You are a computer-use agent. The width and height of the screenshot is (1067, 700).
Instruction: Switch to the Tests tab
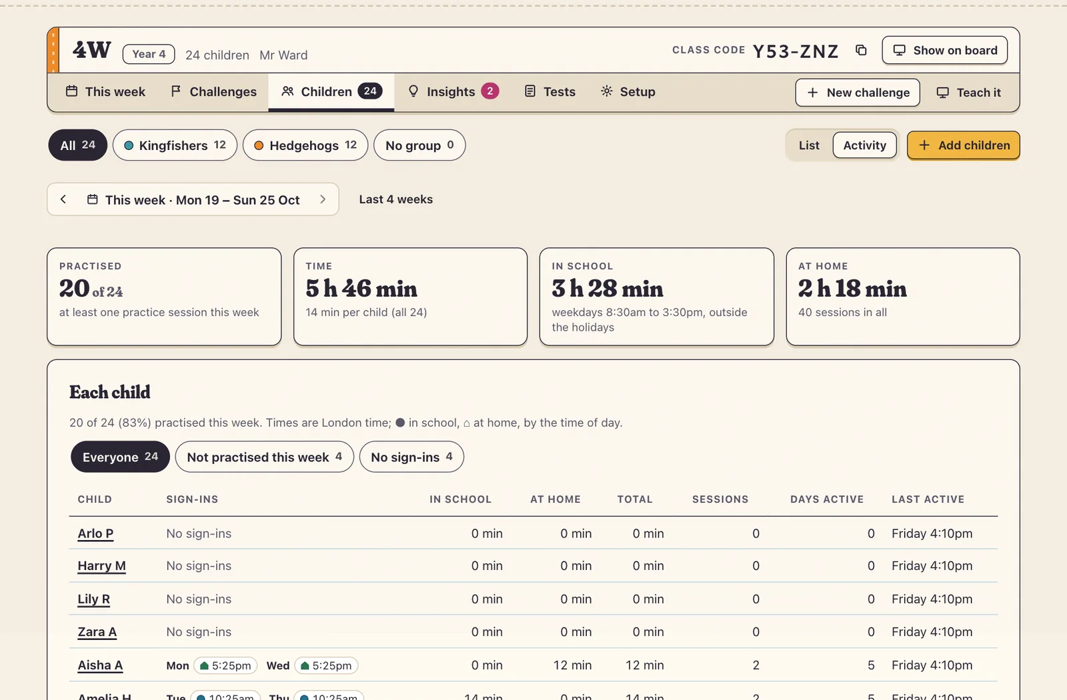(550, 91)
